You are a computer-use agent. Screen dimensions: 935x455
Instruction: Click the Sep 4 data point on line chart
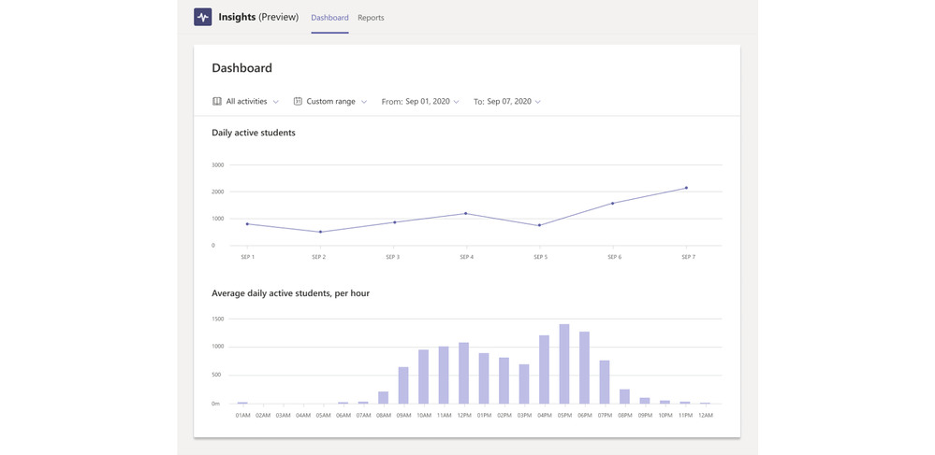[465, 213]
